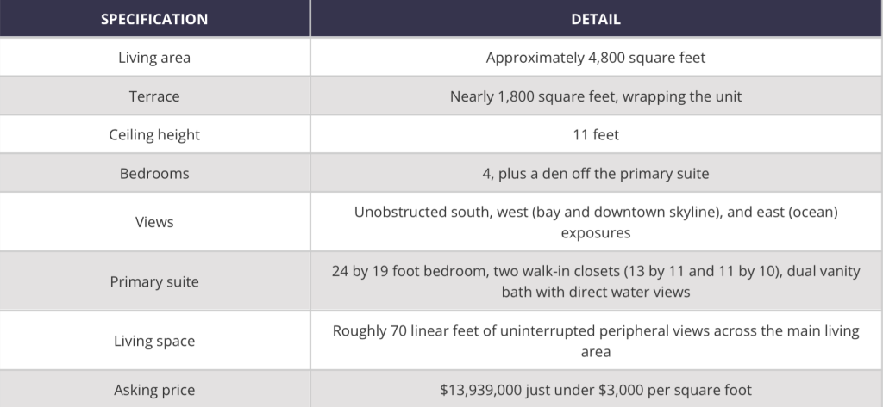Select the Living area label cell
This screenshot has height=407, width=883.
click(154, 58)
